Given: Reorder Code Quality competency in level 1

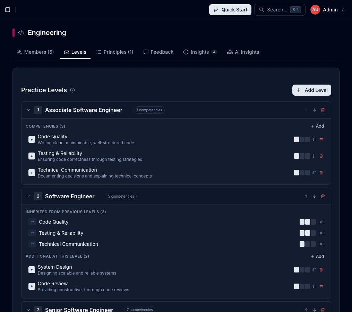Looking at the screenshot, I should point(314,139).
